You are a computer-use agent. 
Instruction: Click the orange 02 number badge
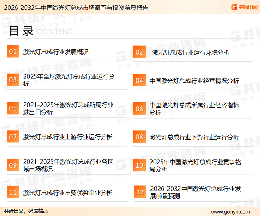[139, 52]
